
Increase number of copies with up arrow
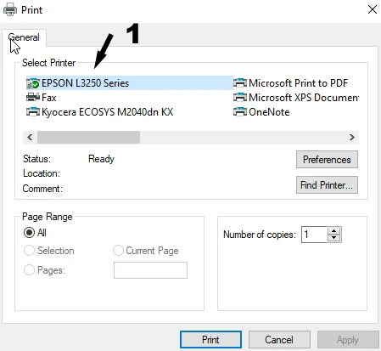pos(334,230)
